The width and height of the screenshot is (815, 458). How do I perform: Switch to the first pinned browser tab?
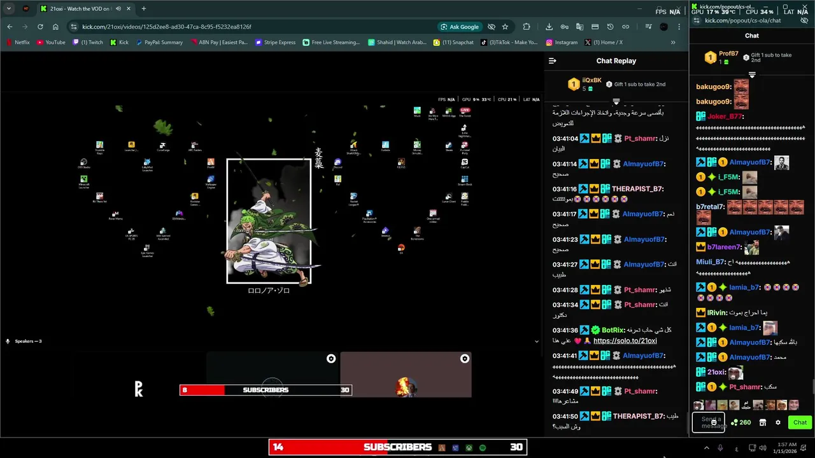[26, 9]
